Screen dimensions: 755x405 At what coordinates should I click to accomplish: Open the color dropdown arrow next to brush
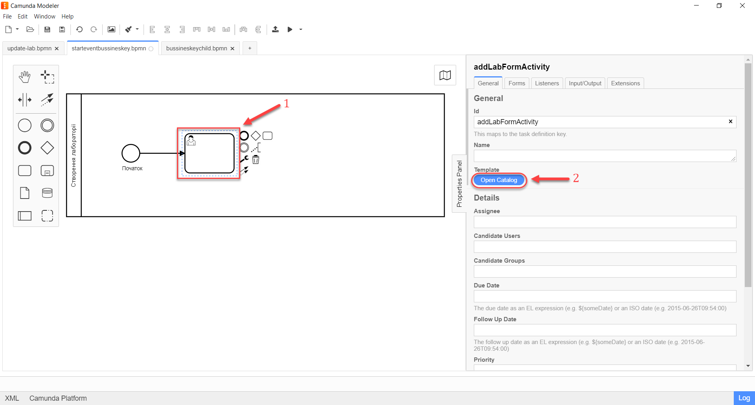click(137, 29)
